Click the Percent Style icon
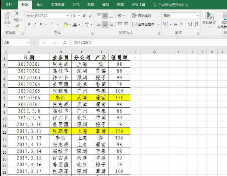227x176 pixels. pos(175,24)
